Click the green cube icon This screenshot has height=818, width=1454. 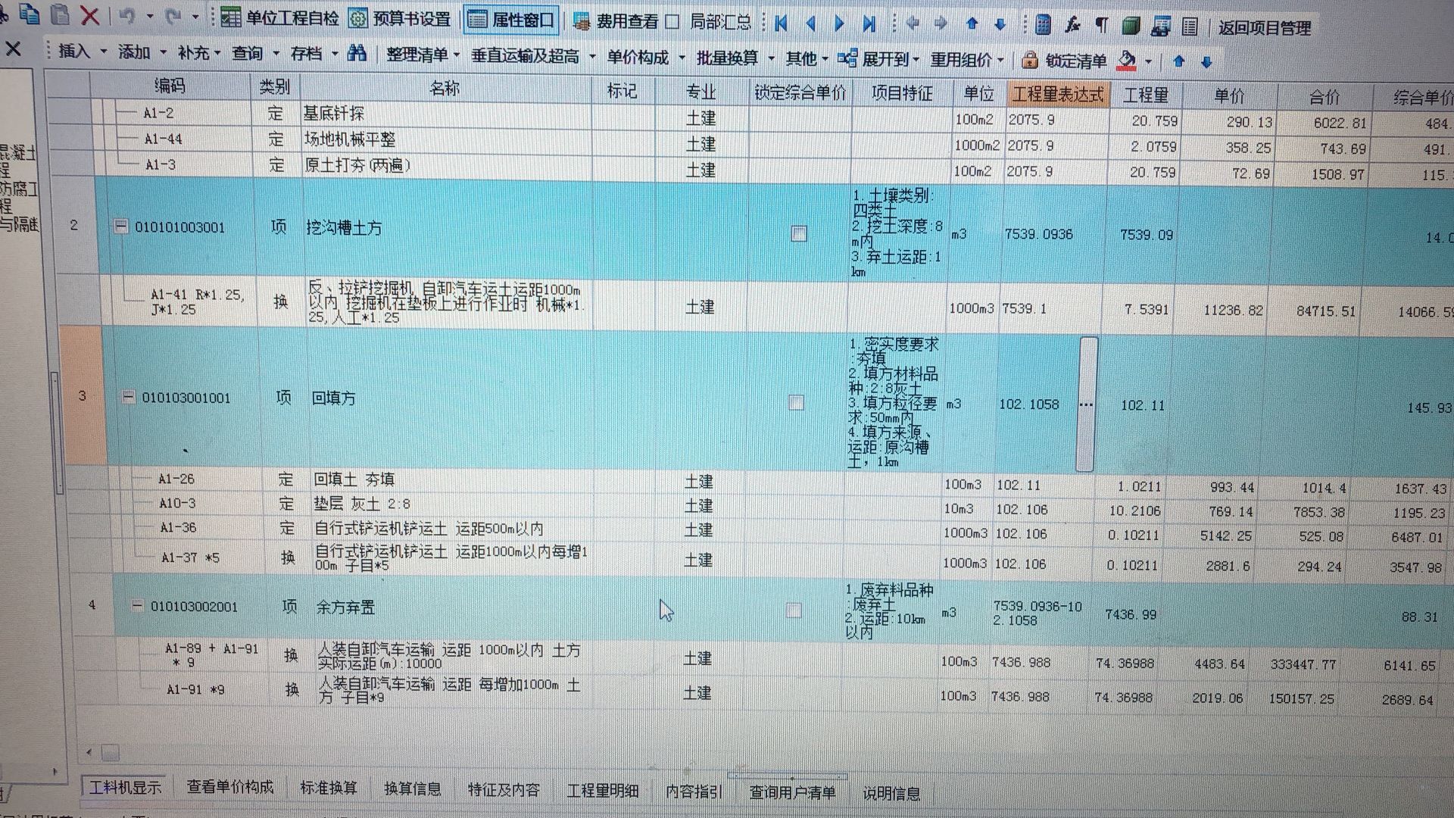[x=1131, y=27]
